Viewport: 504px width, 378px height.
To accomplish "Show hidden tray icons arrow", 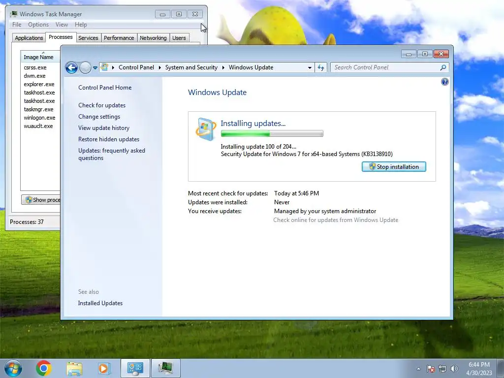I will pyautogui.click(x=418, y=369).
